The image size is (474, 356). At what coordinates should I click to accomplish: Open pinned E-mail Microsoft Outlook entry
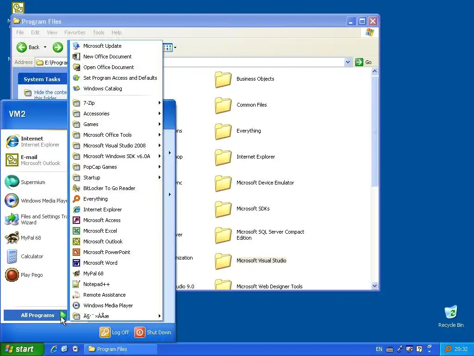click(x=35, y=160)
